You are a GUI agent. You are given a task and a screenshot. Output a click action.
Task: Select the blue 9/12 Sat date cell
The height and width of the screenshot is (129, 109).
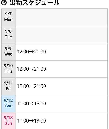pyautogui.click(x=8, y=103)
